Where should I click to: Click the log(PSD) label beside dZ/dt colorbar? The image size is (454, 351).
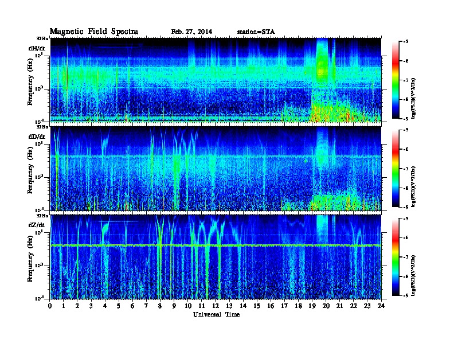coord(413,275)
